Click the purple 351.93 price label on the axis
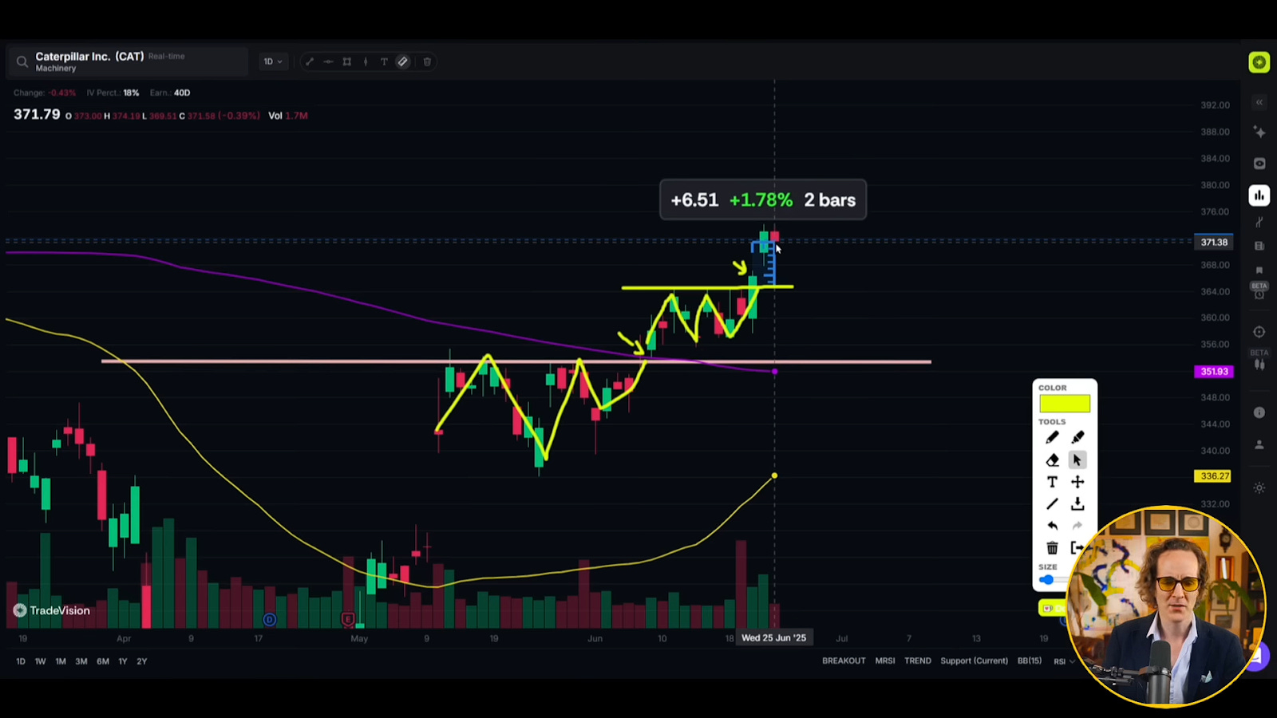Viewport: 1277px width, 718px height. [1214, 372]
